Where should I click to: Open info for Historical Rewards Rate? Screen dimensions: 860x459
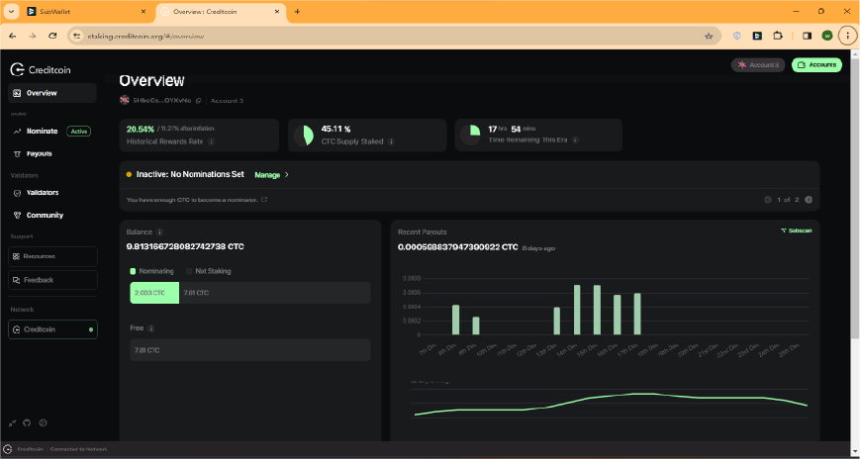click(x=211, y=141)
